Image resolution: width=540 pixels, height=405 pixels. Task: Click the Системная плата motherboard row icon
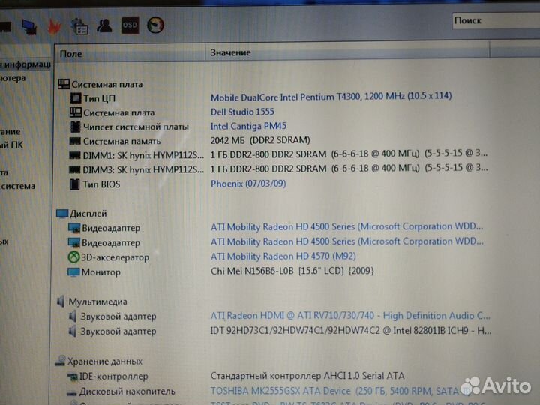click(76, 112)
